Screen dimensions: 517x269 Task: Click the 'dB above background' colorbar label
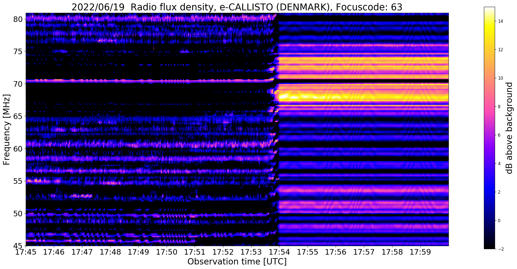(509, 128)
